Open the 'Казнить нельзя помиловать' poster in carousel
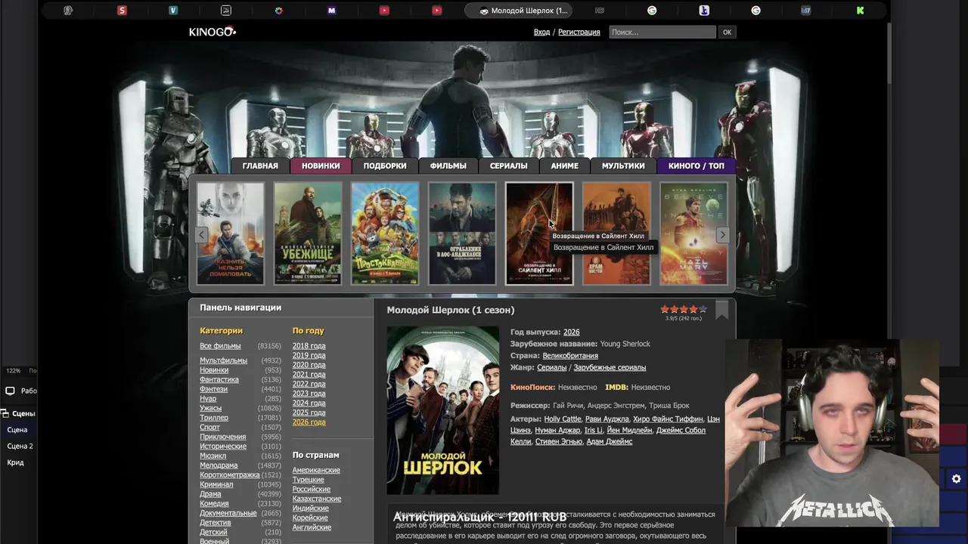The image size is (968, 544). [x=231, y=233]
